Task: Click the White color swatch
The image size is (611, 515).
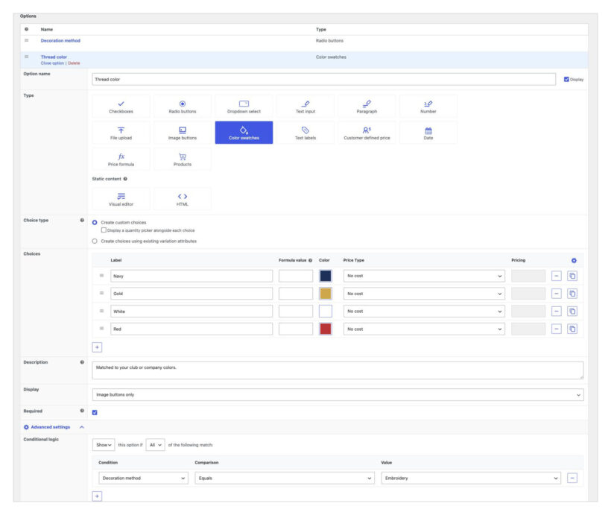Action: click(x=326, y=311)
